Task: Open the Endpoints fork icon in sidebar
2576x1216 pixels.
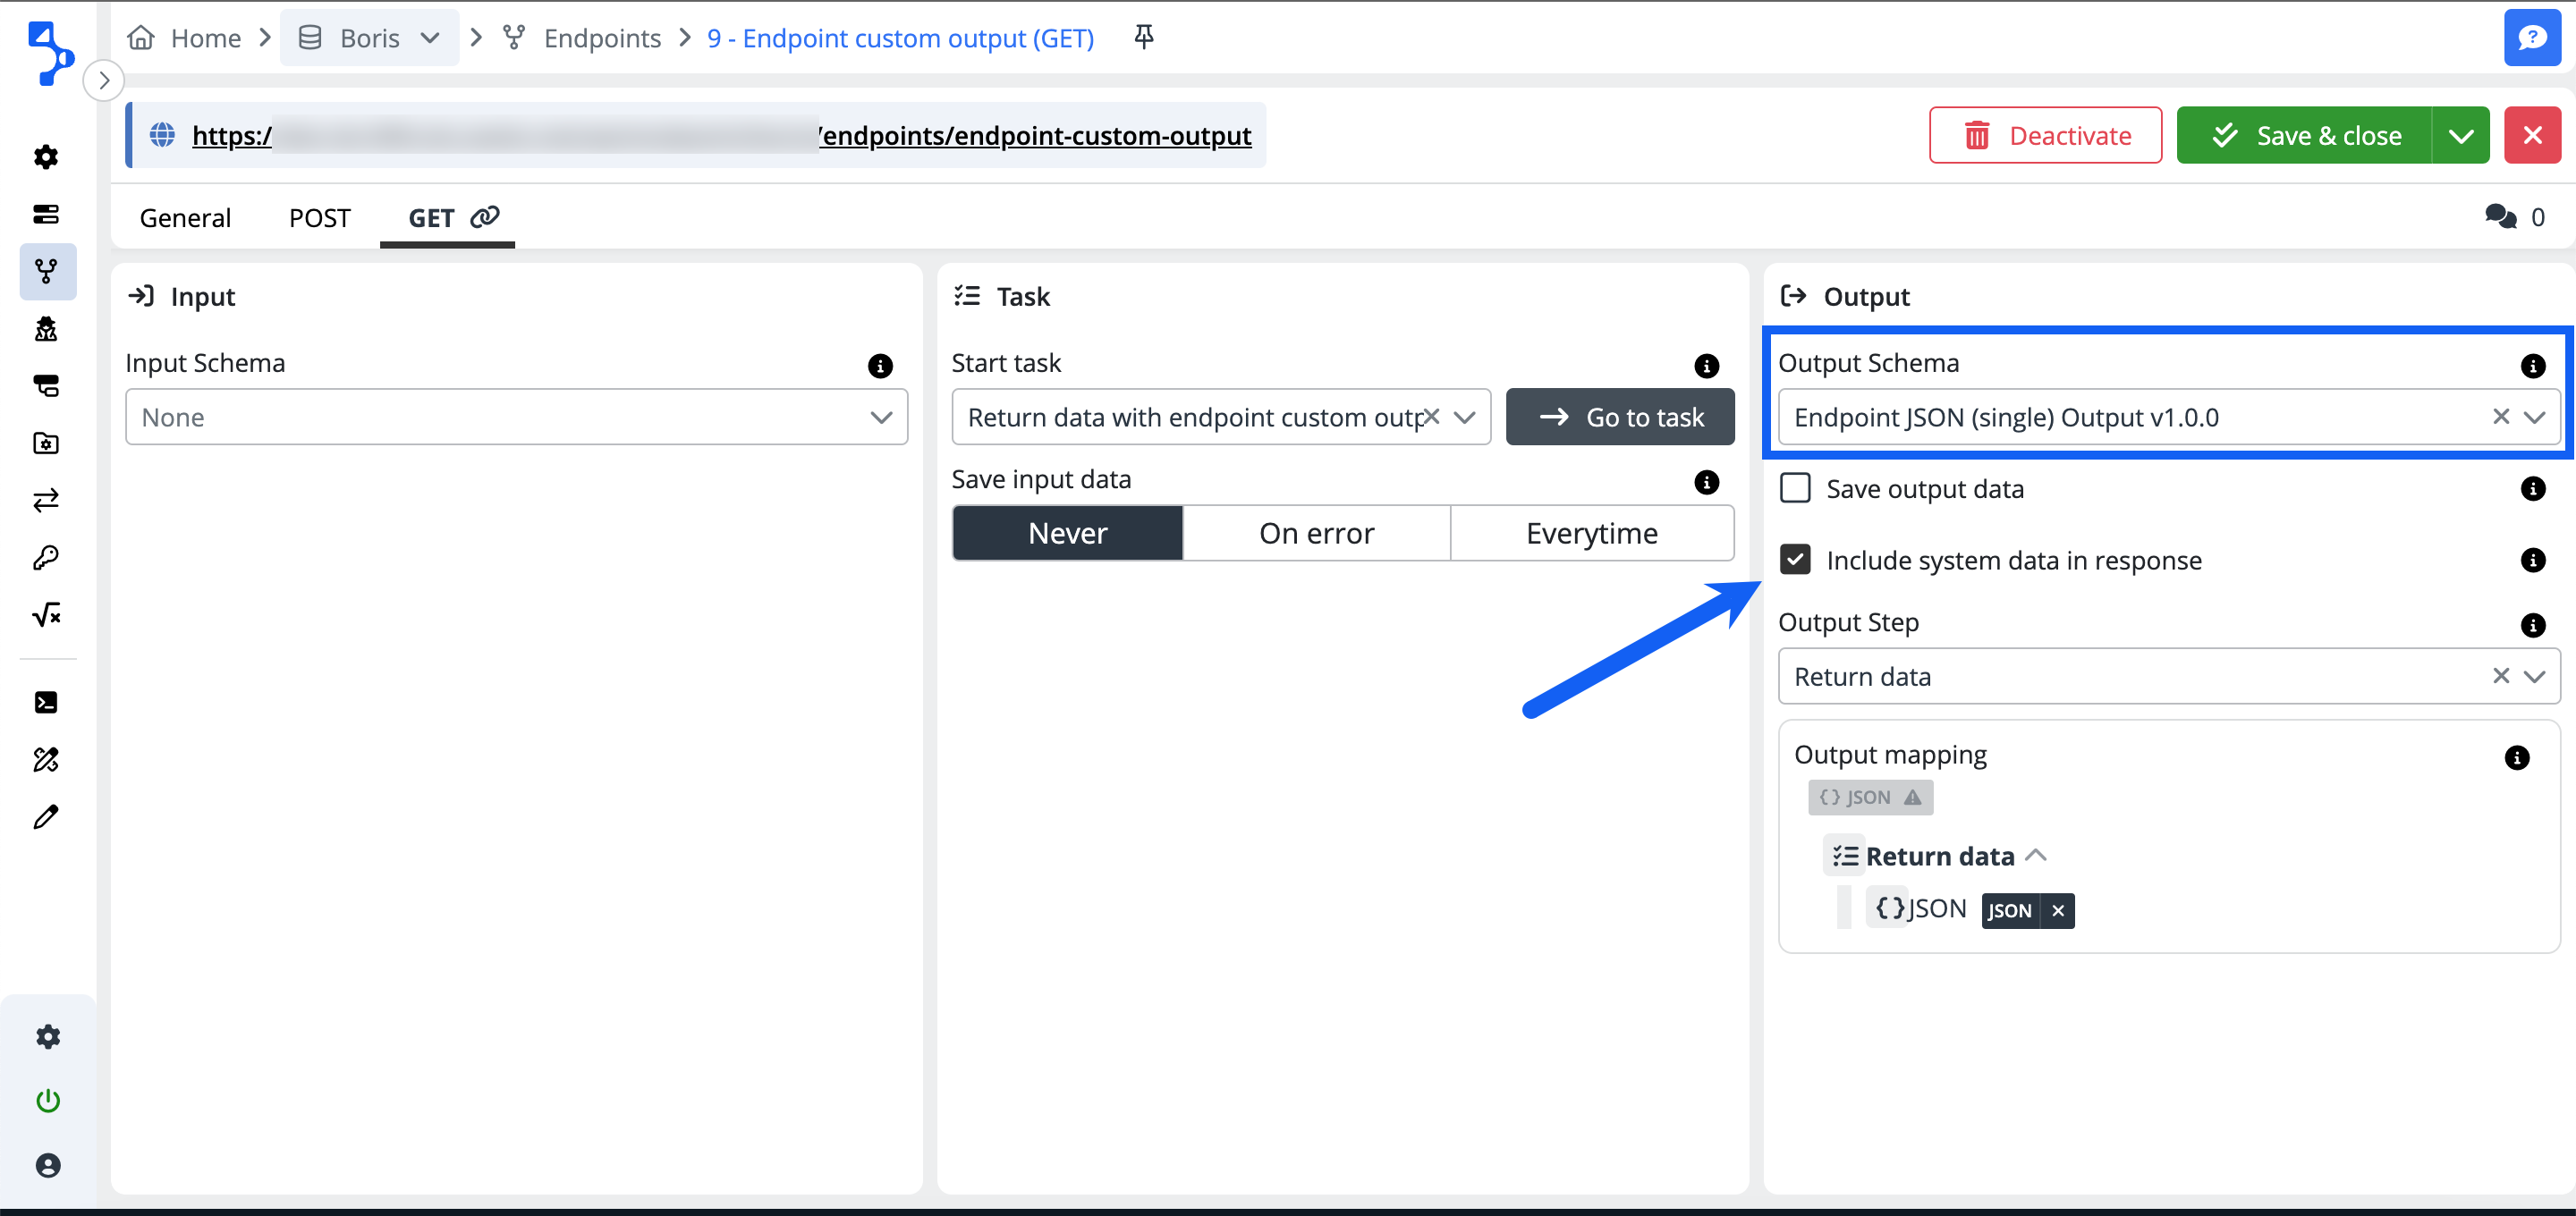Action: [x=46, y=271]
